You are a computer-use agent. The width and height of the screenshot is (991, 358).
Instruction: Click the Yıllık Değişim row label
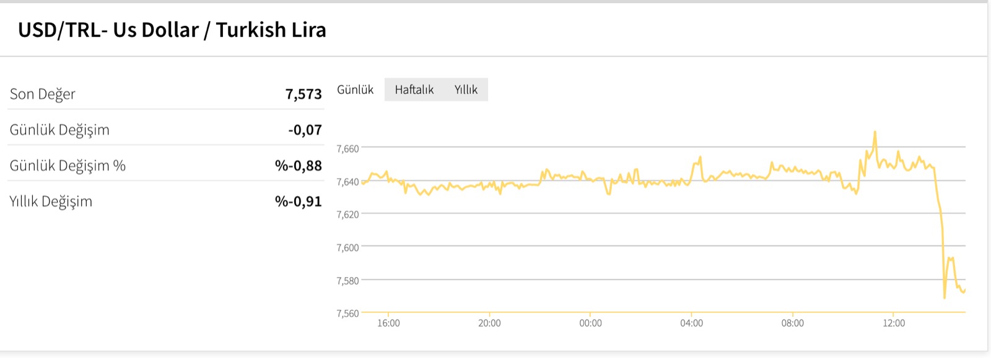(51, 202)
